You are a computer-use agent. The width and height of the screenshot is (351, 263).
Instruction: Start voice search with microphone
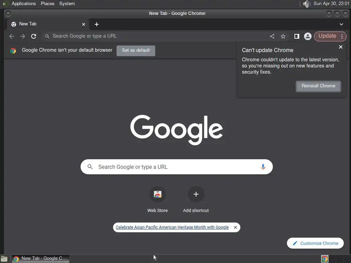263,167
